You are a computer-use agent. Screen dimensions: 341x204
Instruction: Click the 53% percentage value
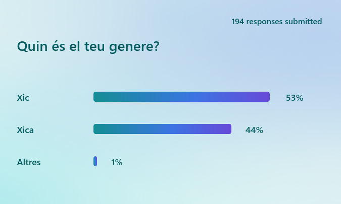pyautogui.click(x=295, y=98)
